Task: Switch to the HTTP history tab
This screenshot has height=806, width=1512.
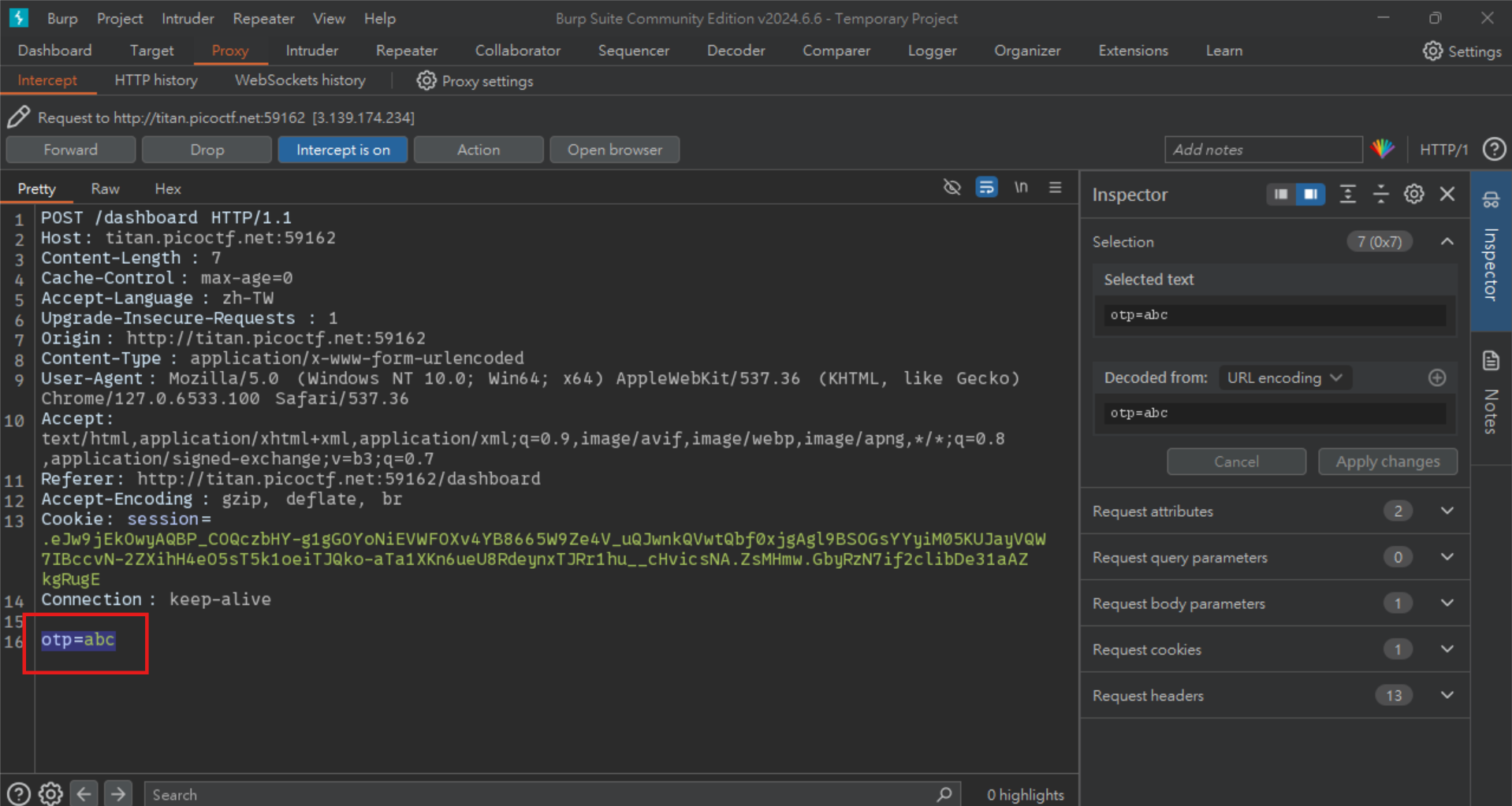Action: coord(155,80)
